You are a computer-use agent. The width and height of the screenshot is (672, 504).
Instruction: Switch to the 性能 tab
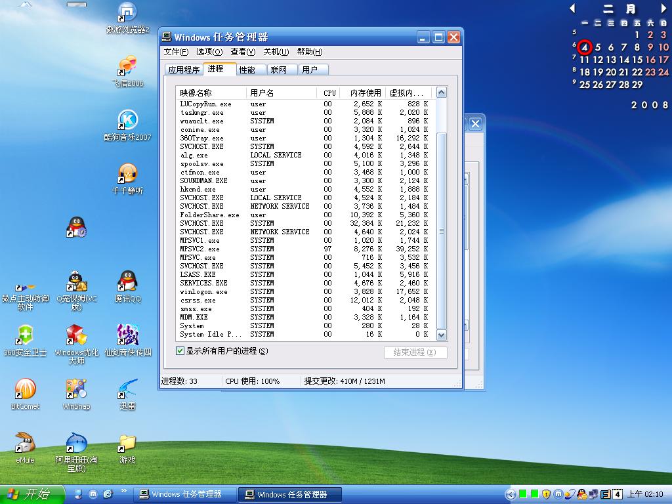[x=251, y=70]
